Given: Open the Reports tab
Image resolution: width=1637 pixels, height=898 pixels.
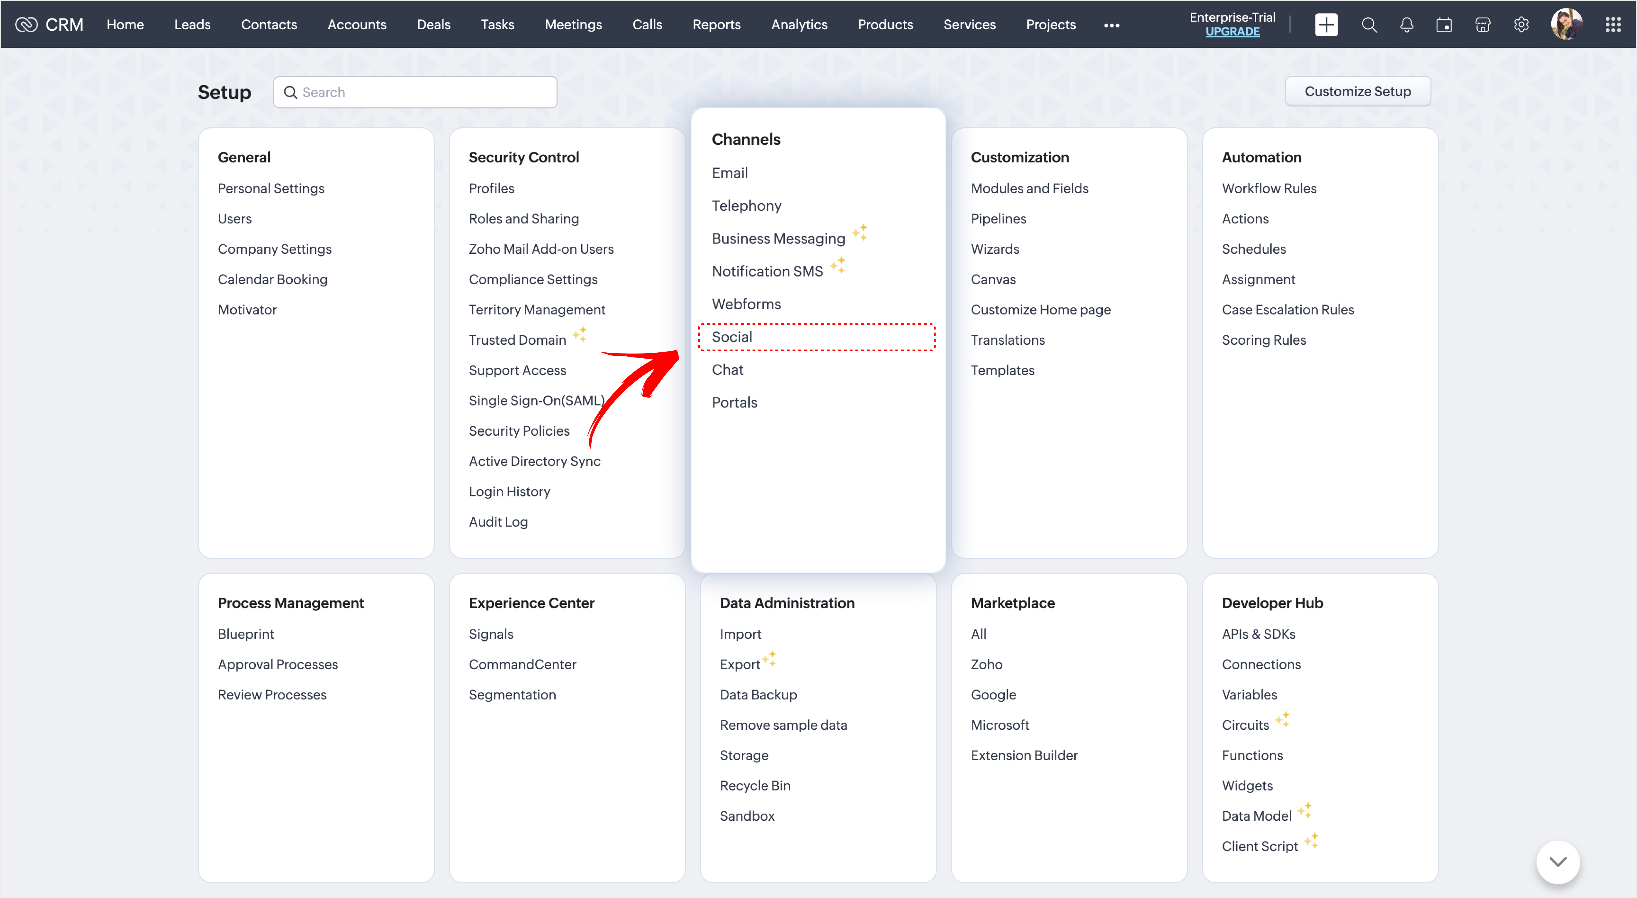Looking at the screenshot, I should 716,25.
